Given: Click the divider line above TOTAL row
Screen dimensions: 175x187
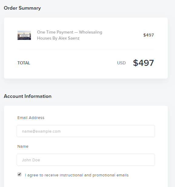Looking at the screenshot, I should click(86, 49).
